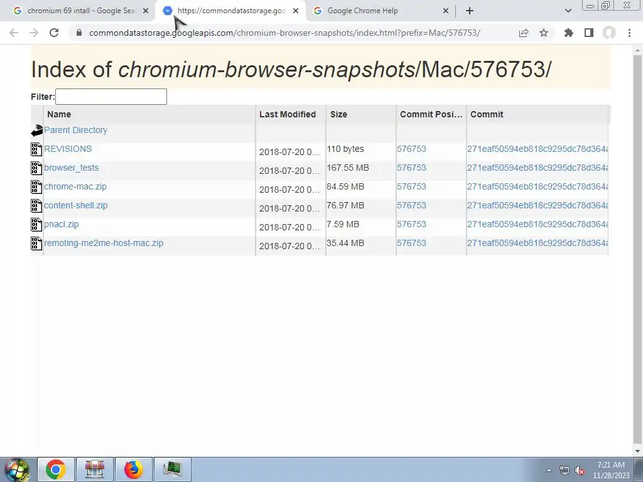
Task: Click the file icon beside remoting-me2me-host-mac.zip
Action: click(x=36, y=244)
